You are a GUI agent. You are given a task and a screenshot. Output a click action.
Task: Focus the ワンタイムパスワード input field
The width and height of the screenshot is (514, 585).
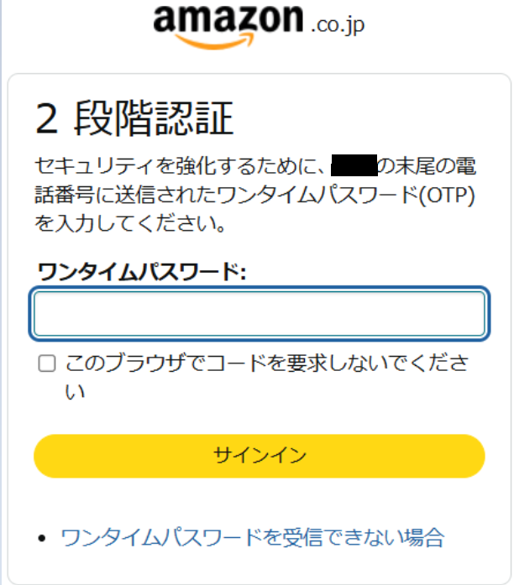coord(260,314)
